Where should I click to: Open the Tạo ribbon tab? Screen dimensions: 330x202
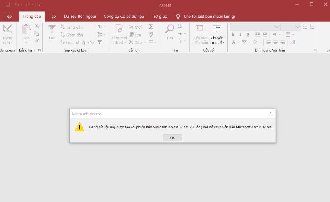[x=52, y=17]
